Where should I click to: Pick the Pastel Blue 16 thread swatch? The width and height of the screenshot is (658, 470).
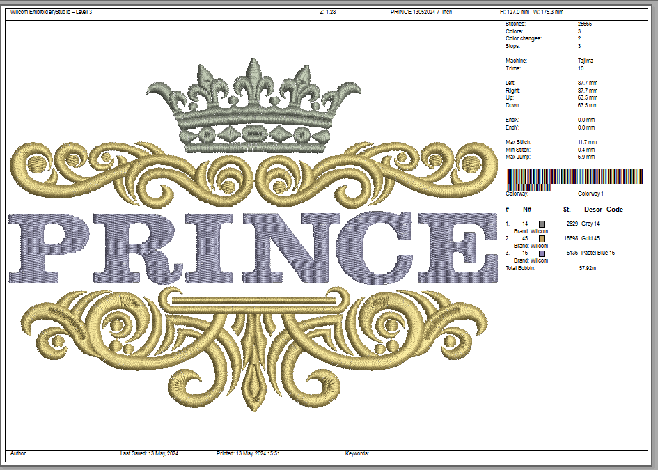pos(542,253)
